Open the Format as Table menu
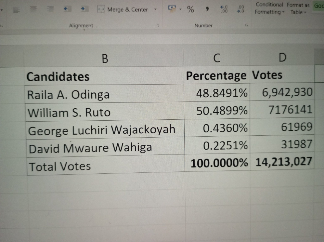Image resolution: width=324 pixels, height=242 pixels. coord(298,8)
